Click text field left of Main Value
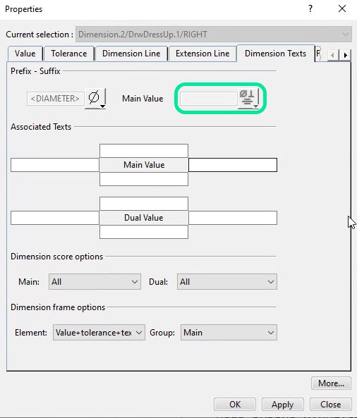Screen dimensions: 357x418 click(x=55, y=165)
